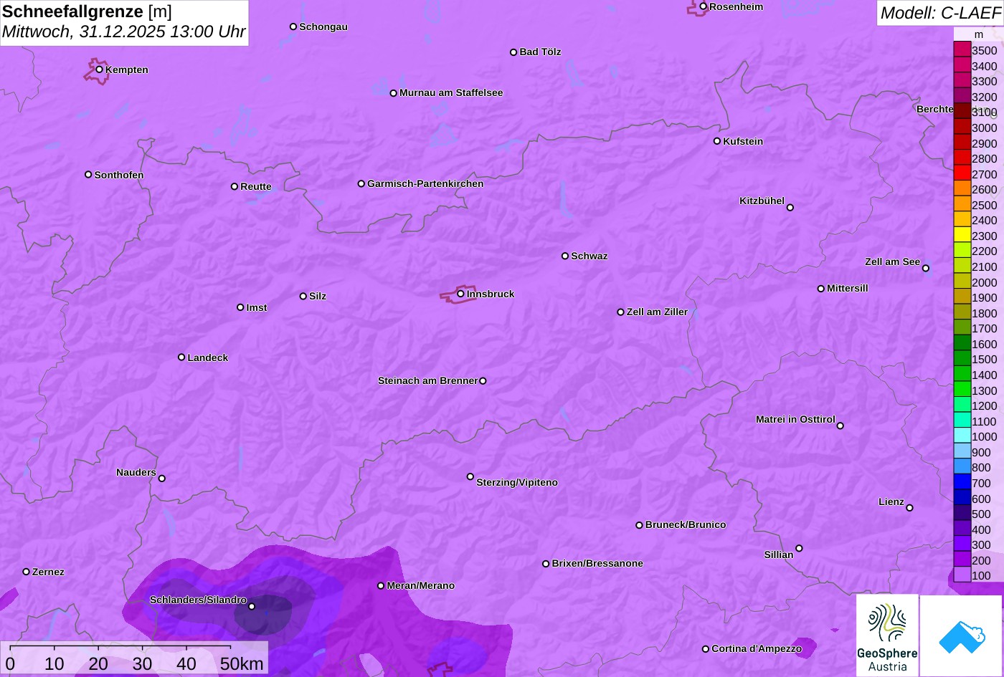Click the Sillian marker dot
The image size is (1004, 677).
pyautogui.click(x=799, y=549)
